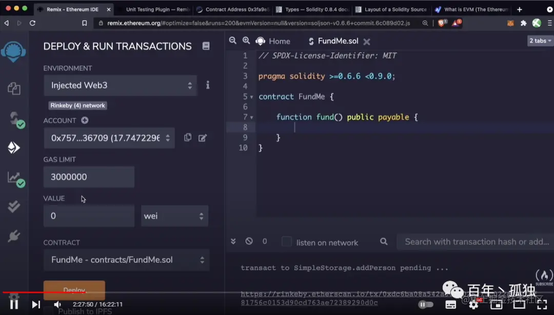The width and height of the screenshot is (554, 315).
Task: Click the terminal search magnifier icon
Action: click(x=384, y=242)
